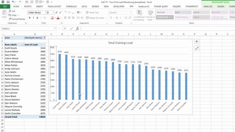The height and width of the screenshot is (132, 235).
Task: Open the PivotChart ANALYZE tab
Action: point(208,7)
